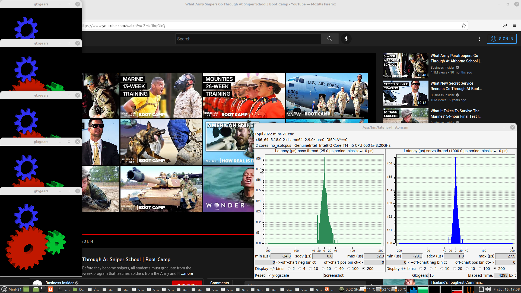Launch the file manager from the panel
The height and width of the screenshot is (293, 521).
click(36, 289)
